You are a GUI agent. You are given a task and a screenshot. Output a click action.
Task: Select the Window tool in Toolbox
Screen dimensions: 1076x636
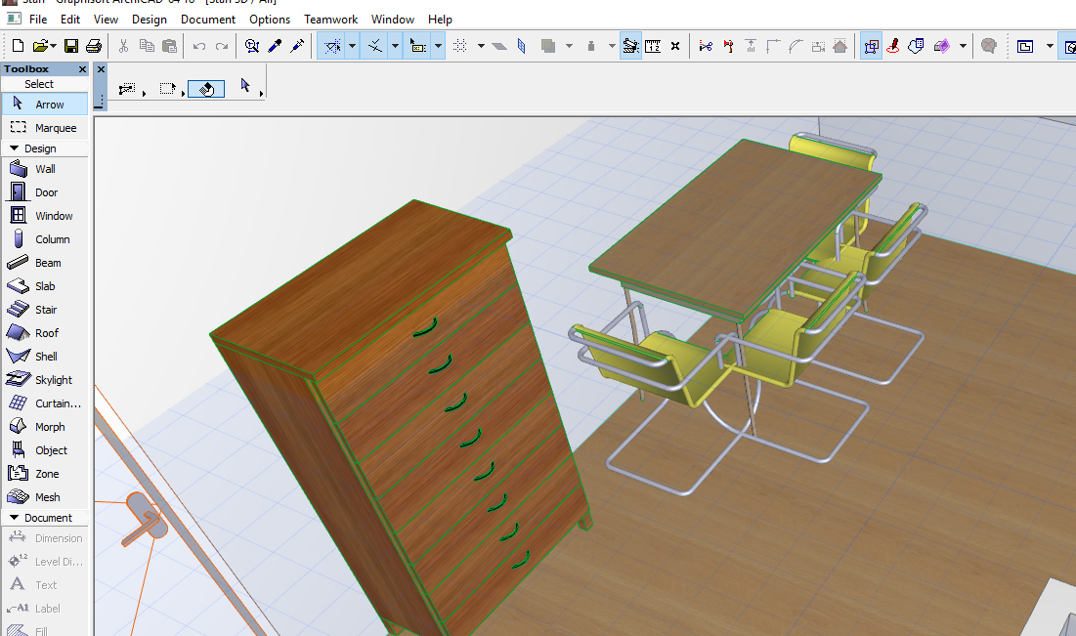pos(45,216)
